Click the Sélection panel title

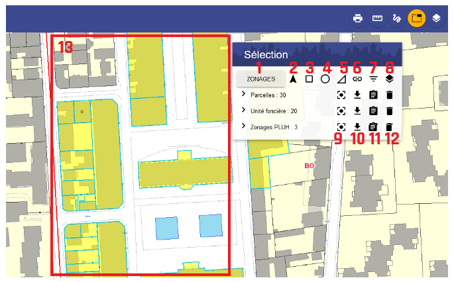pyautogui.click(x=266, y=55)
